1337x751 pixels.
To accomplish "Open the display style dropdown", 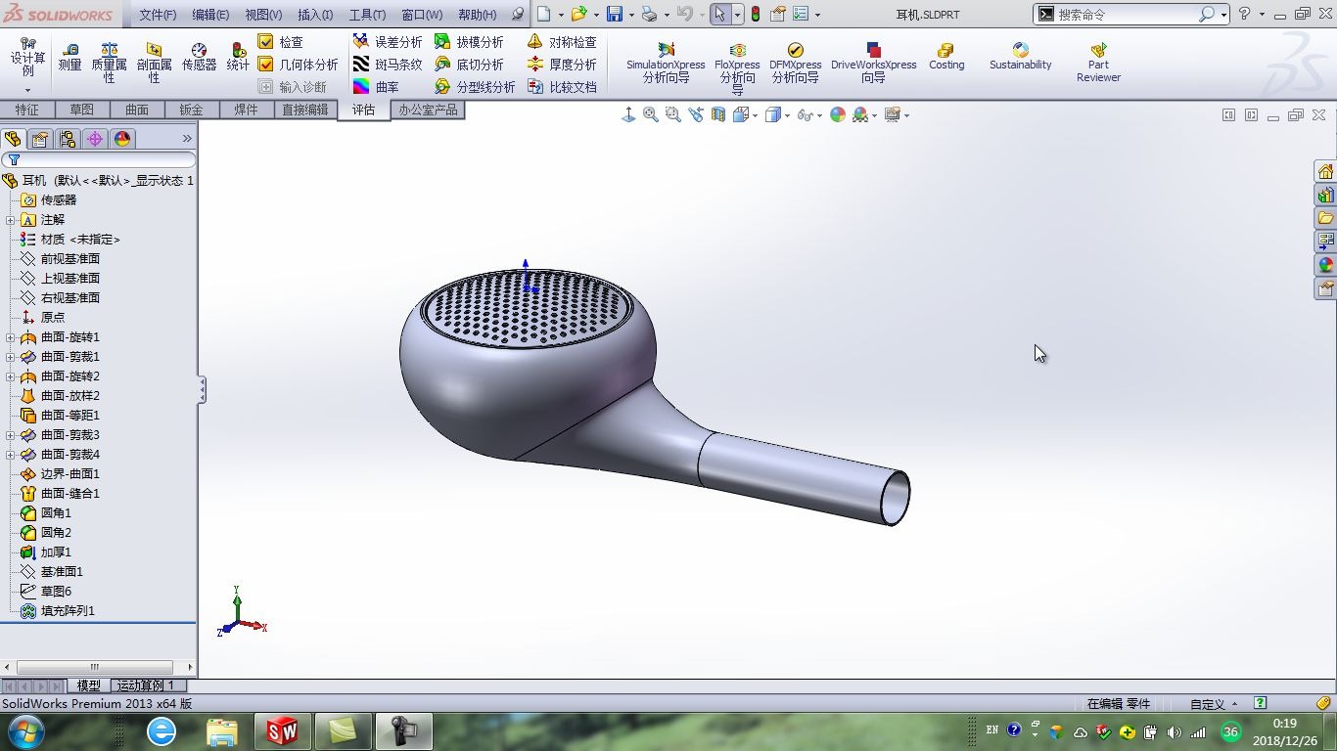I will (786, 114).
